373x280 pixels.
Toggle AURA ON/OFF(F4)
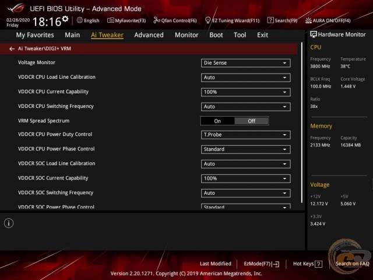tap(328, 20)
